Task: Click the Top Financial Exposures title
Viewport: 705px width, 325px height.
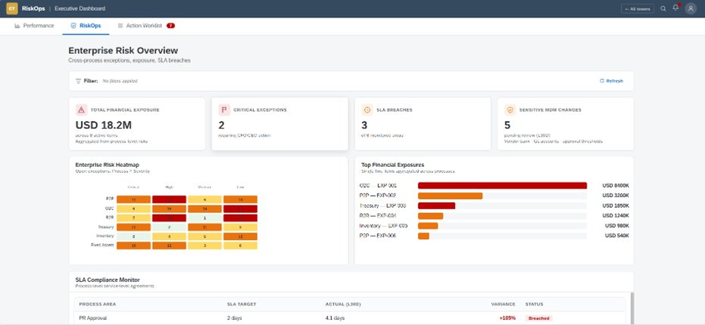Action: (x=393, y=165)
